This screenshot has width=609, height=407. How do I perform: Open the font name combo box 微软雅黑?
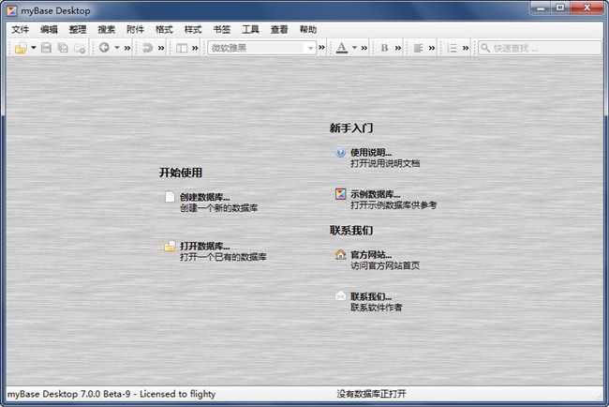[261, 48]
